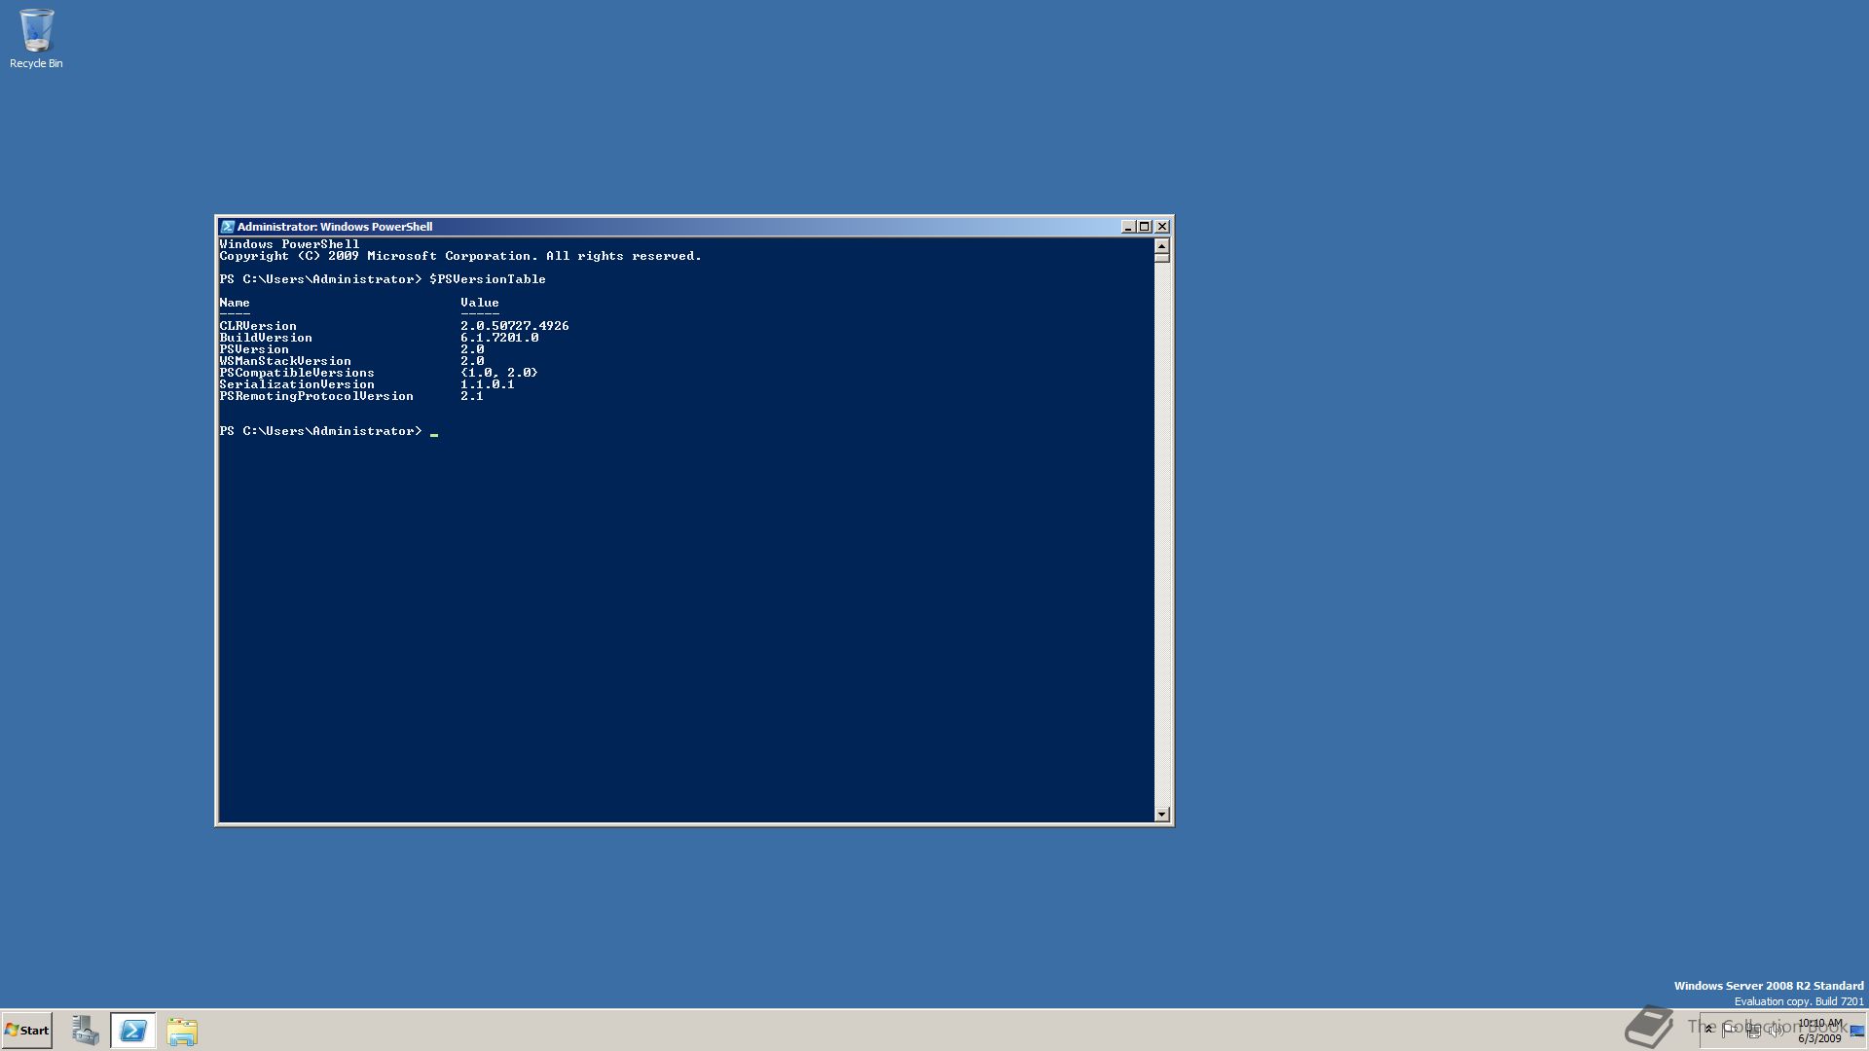Open the Action Center flag icon
This screenshot has width=1869, height=1051.
click(1730, 1029)
